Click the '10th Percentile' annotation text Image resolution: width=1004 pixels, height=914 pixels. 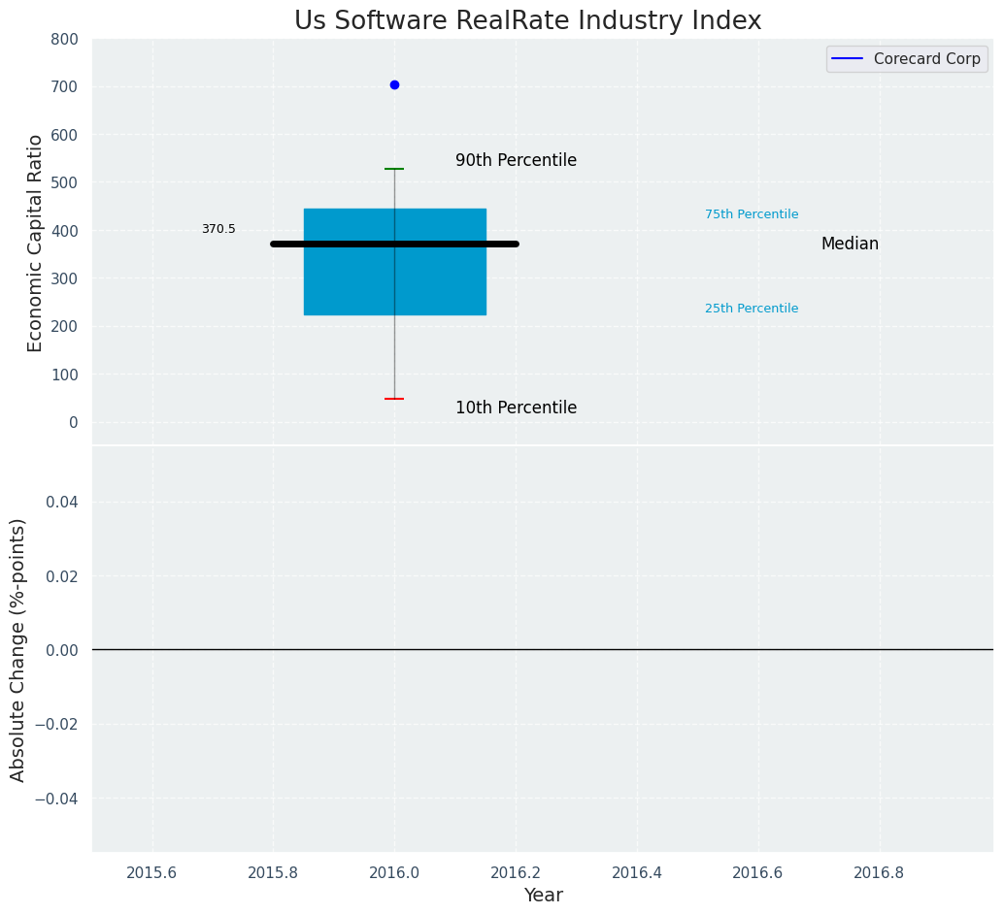point(516,408)
